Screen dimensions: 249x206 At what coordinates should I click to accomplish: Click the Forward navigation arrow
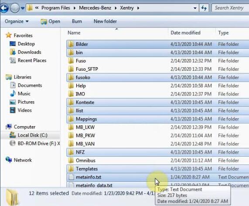pos(15,8)
